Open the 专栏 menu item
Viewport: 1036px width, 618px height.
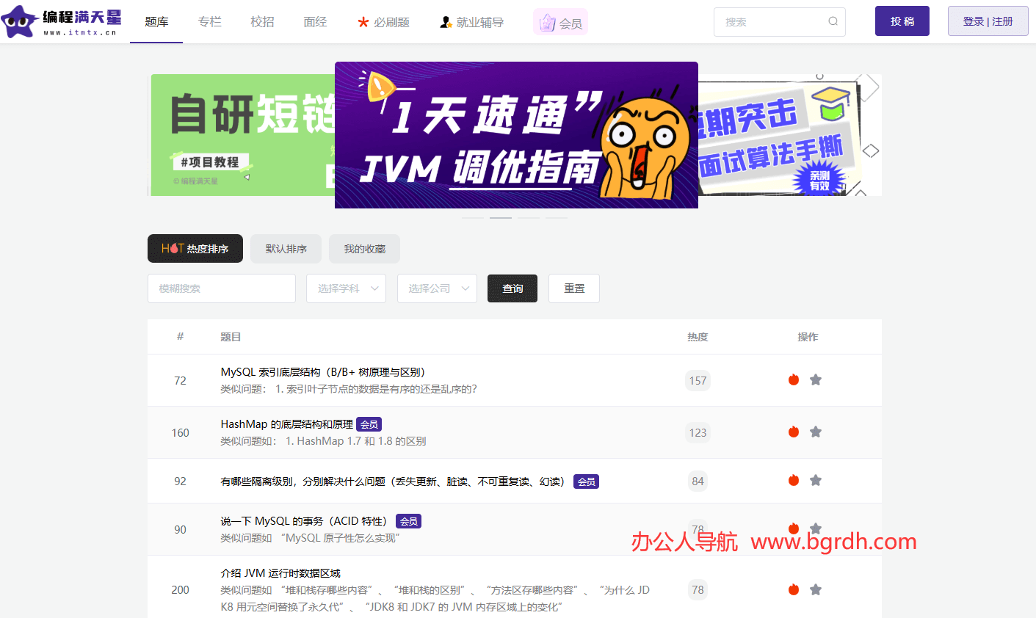tap(209, 22)
